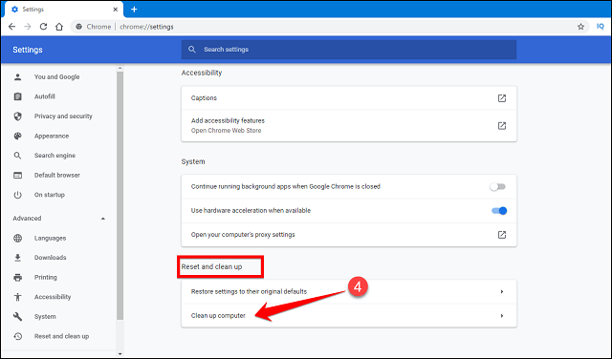This screenshot has width=612, height=359.
Task: Go to Privacy and security section
Action: [x=63, y=116]
